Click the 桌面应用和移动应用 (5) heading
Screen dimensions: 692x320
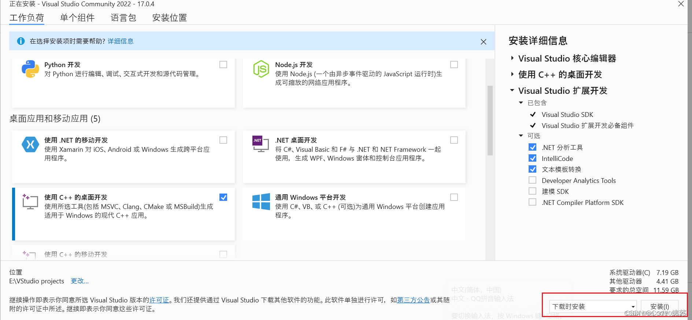(55, 119)
